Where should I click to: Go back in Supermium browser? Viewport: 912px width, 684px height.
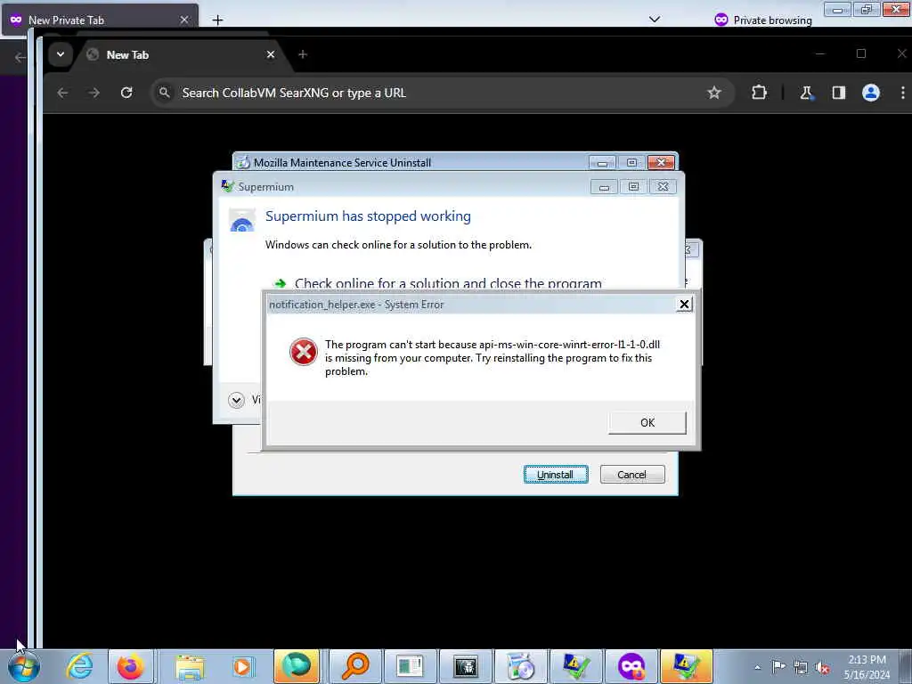(x=63, y=93)
